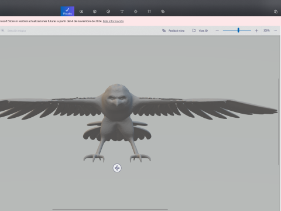281x211 pixels.
Task: Click the Paste icon at top right
Action: click(276, 12)
